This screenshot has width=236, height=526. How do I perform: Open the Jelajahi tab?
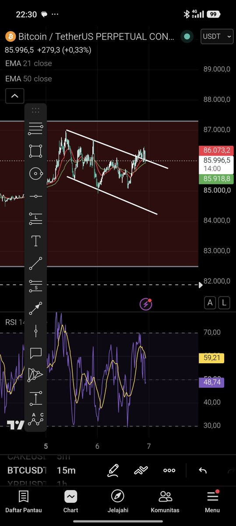pyautogui.click(x=118, y=502)
